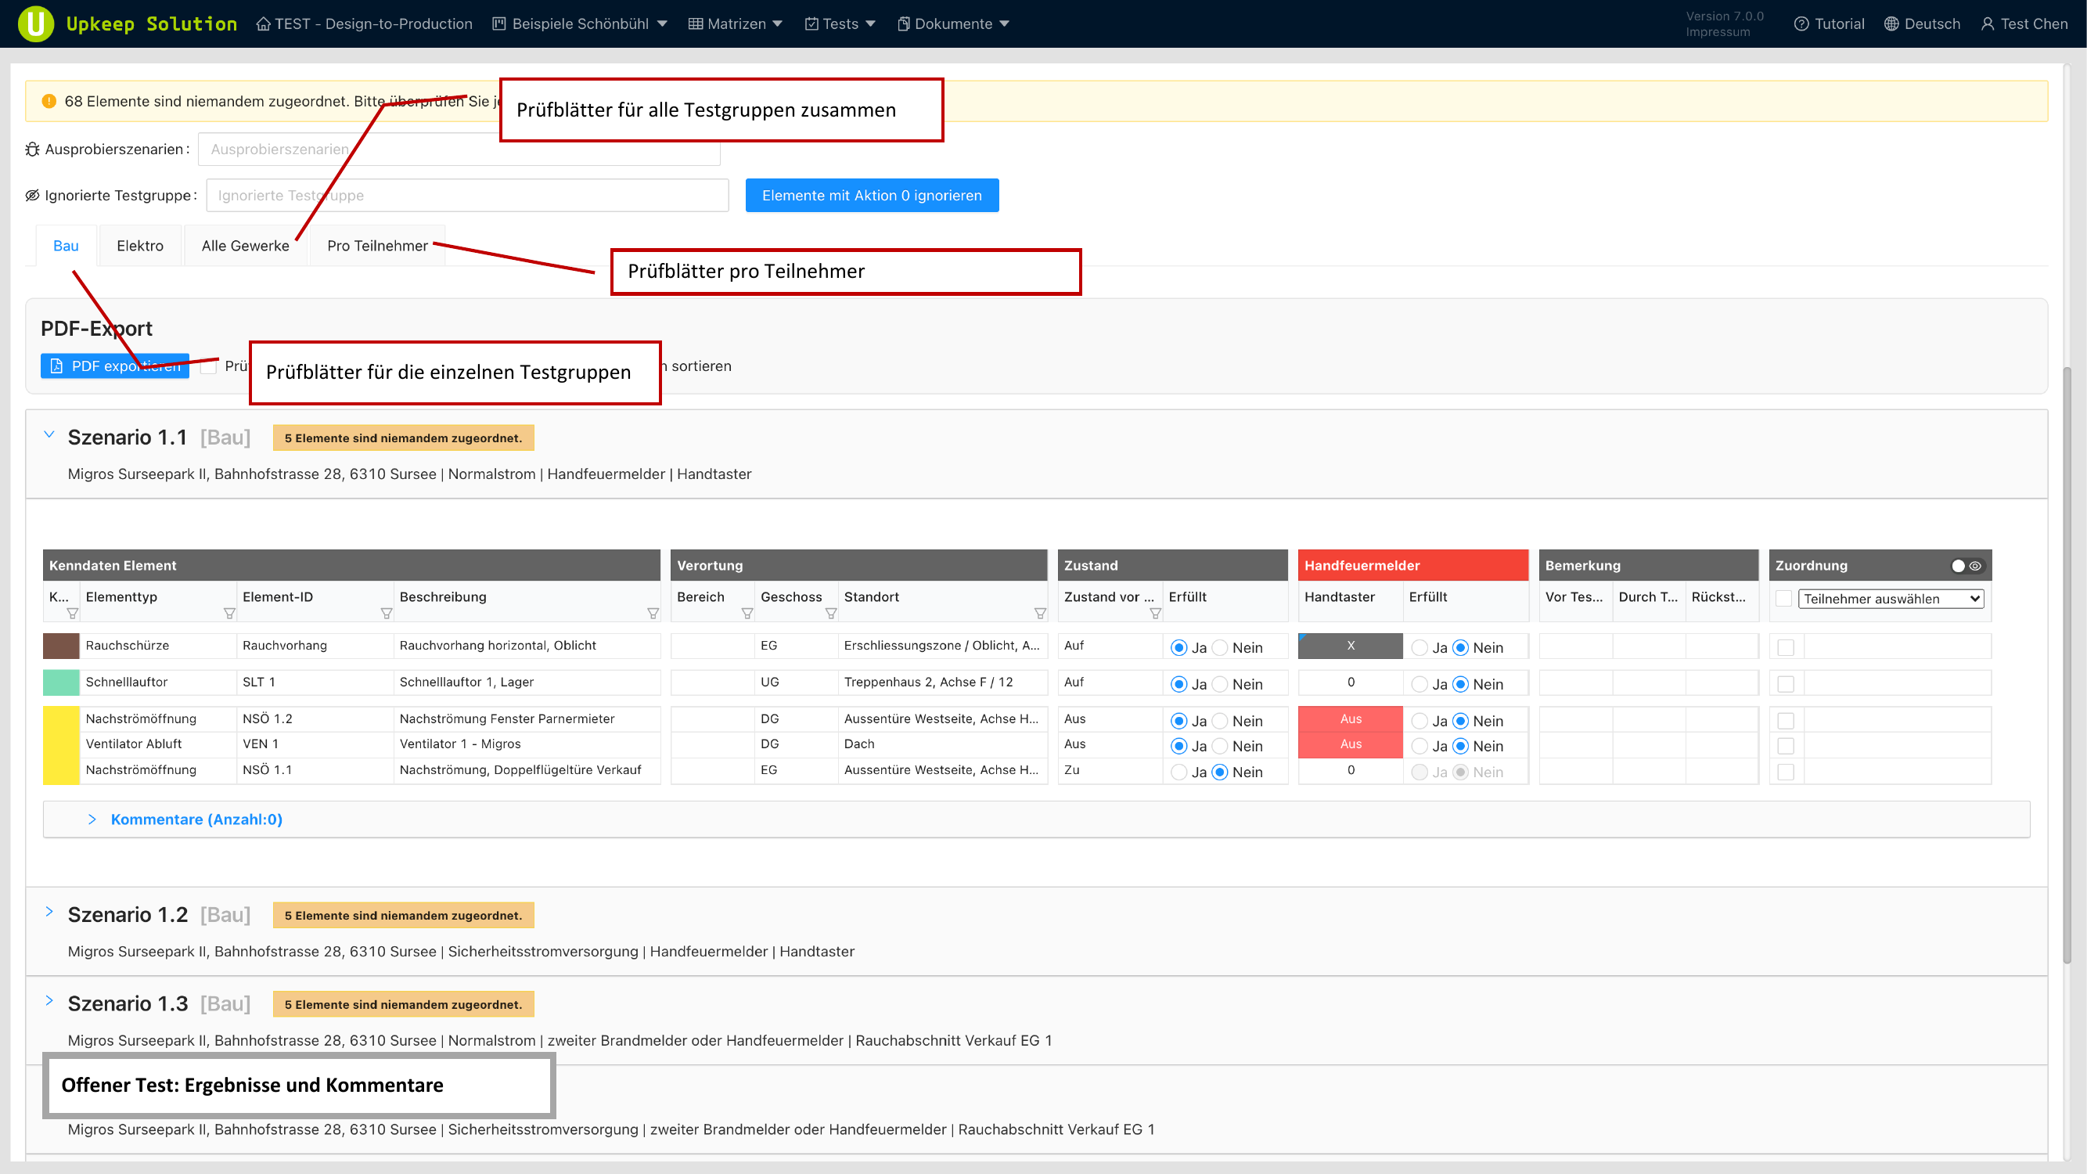
Task: Expand Szenario 1.2 section
Action: (x=49, y=913)
